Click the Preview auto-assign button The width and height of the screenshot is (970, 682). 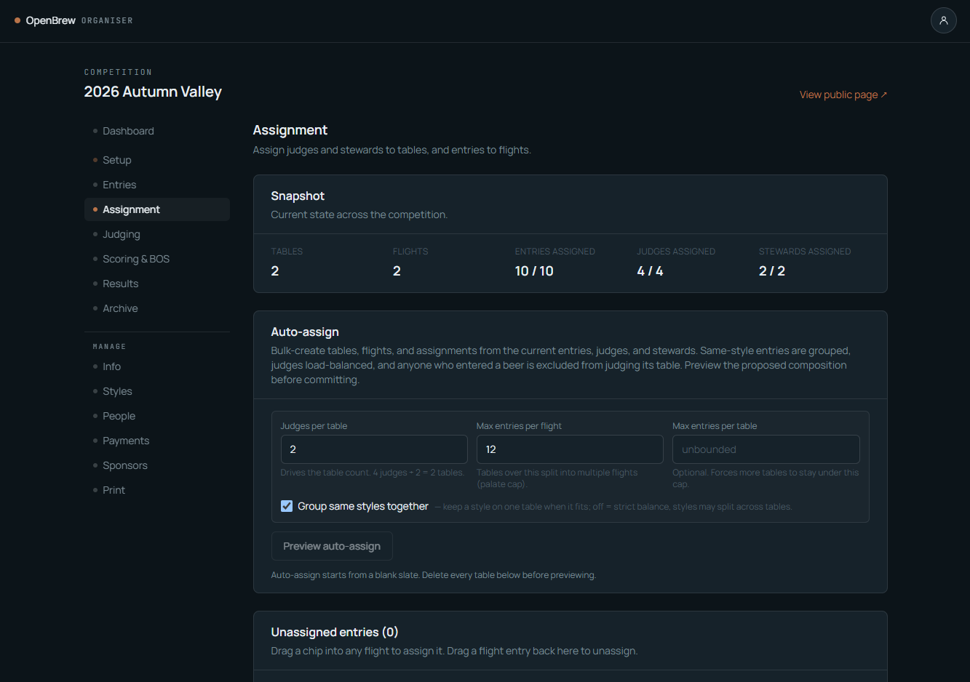pyautogui.click(x=332, y=546)
